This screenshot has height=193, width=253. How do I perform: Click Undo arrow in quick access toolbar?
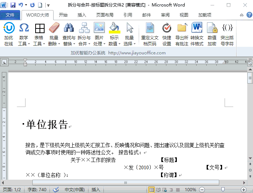[21, 5]
